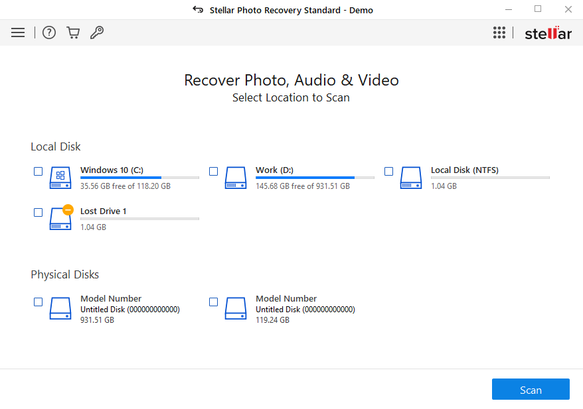Open activation via the key icon
This screenshot has height=409, width=583.
tap(97, 32)
